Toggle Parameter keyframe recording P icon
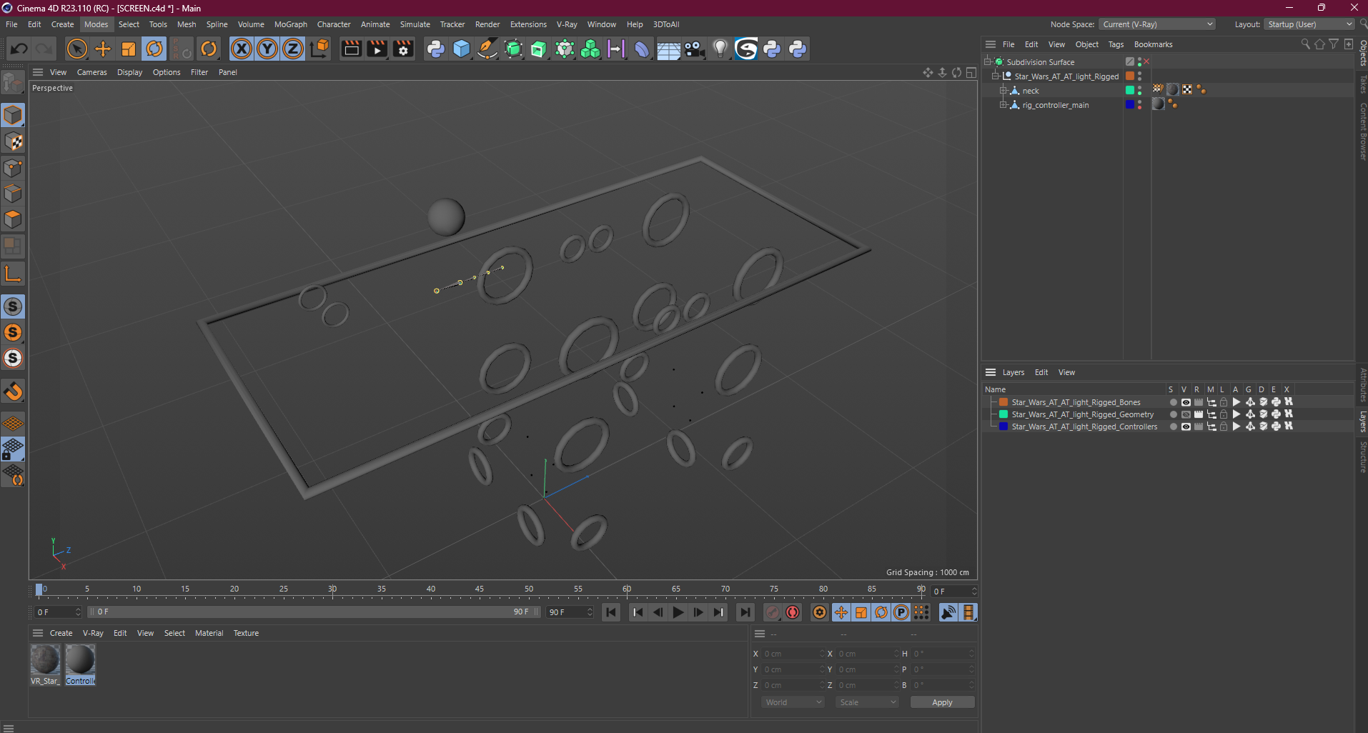The image size is (1368, 733). (901, 612)
